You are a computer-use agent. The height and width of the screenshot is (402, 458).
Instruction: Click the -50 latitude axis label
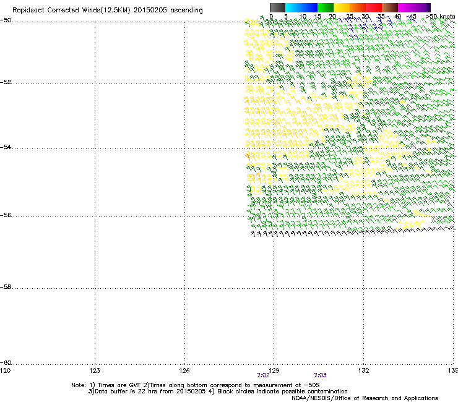point(6,20)
